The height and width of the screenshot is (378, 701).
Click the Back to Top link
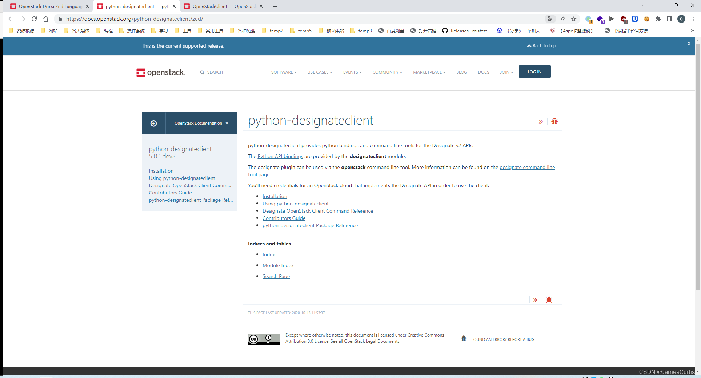(542, 46)
